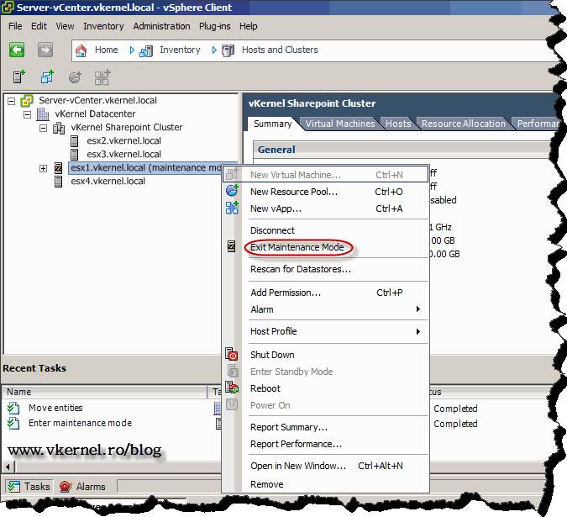Collapse the vKernel Sharepoint Cluster node
Viewport: 567px width, 517px height.
pos(43,128)
